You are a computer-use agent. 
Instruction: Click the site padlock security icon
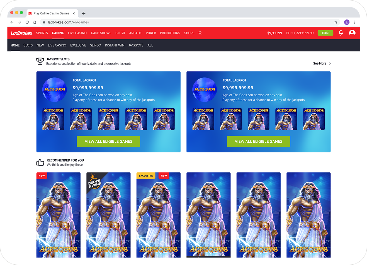44,22
